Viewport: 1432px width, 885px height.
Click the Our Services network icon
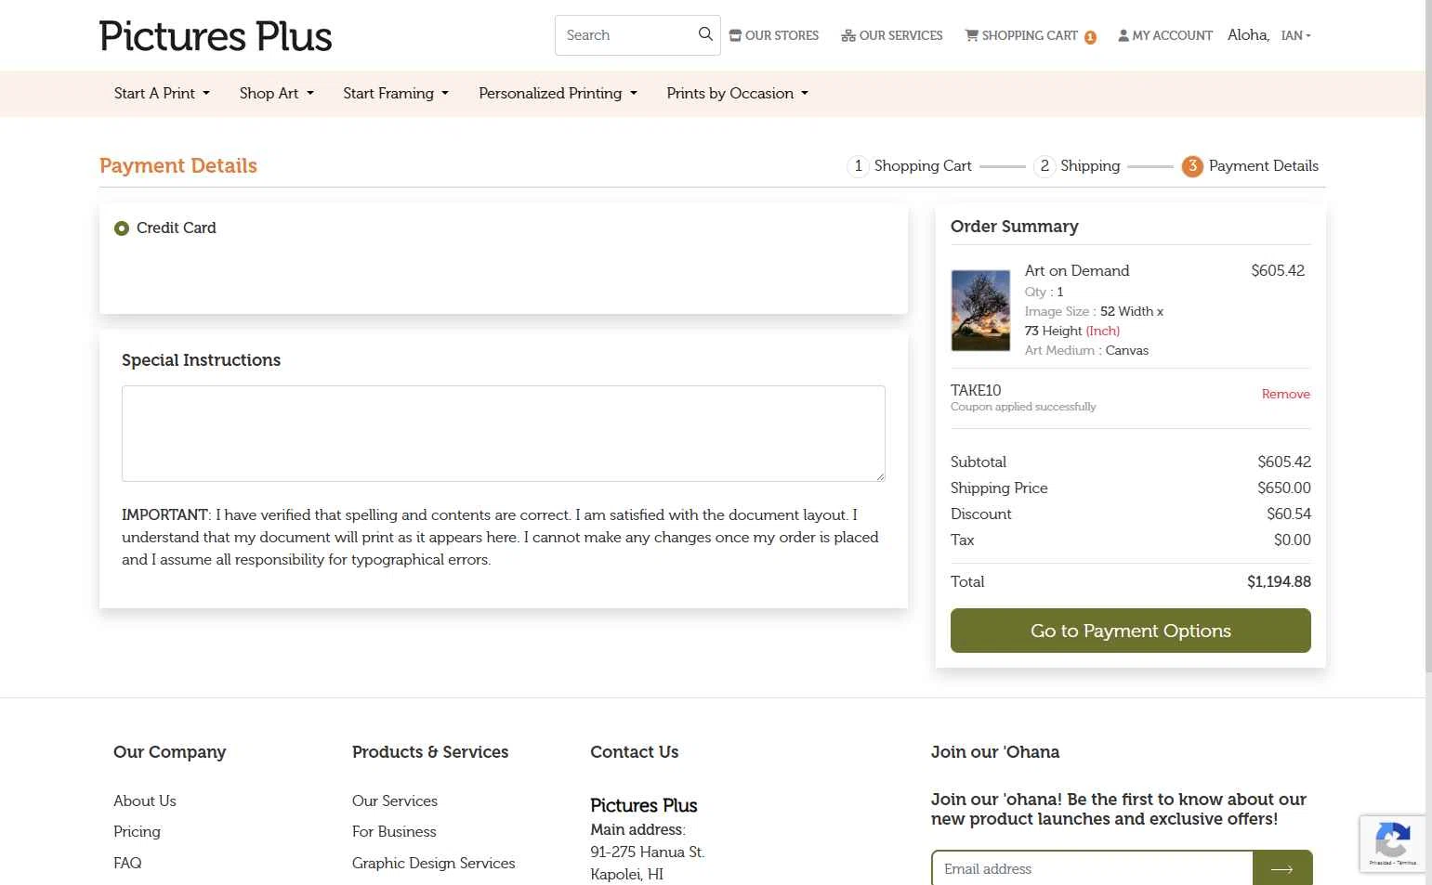click(848, 35)
